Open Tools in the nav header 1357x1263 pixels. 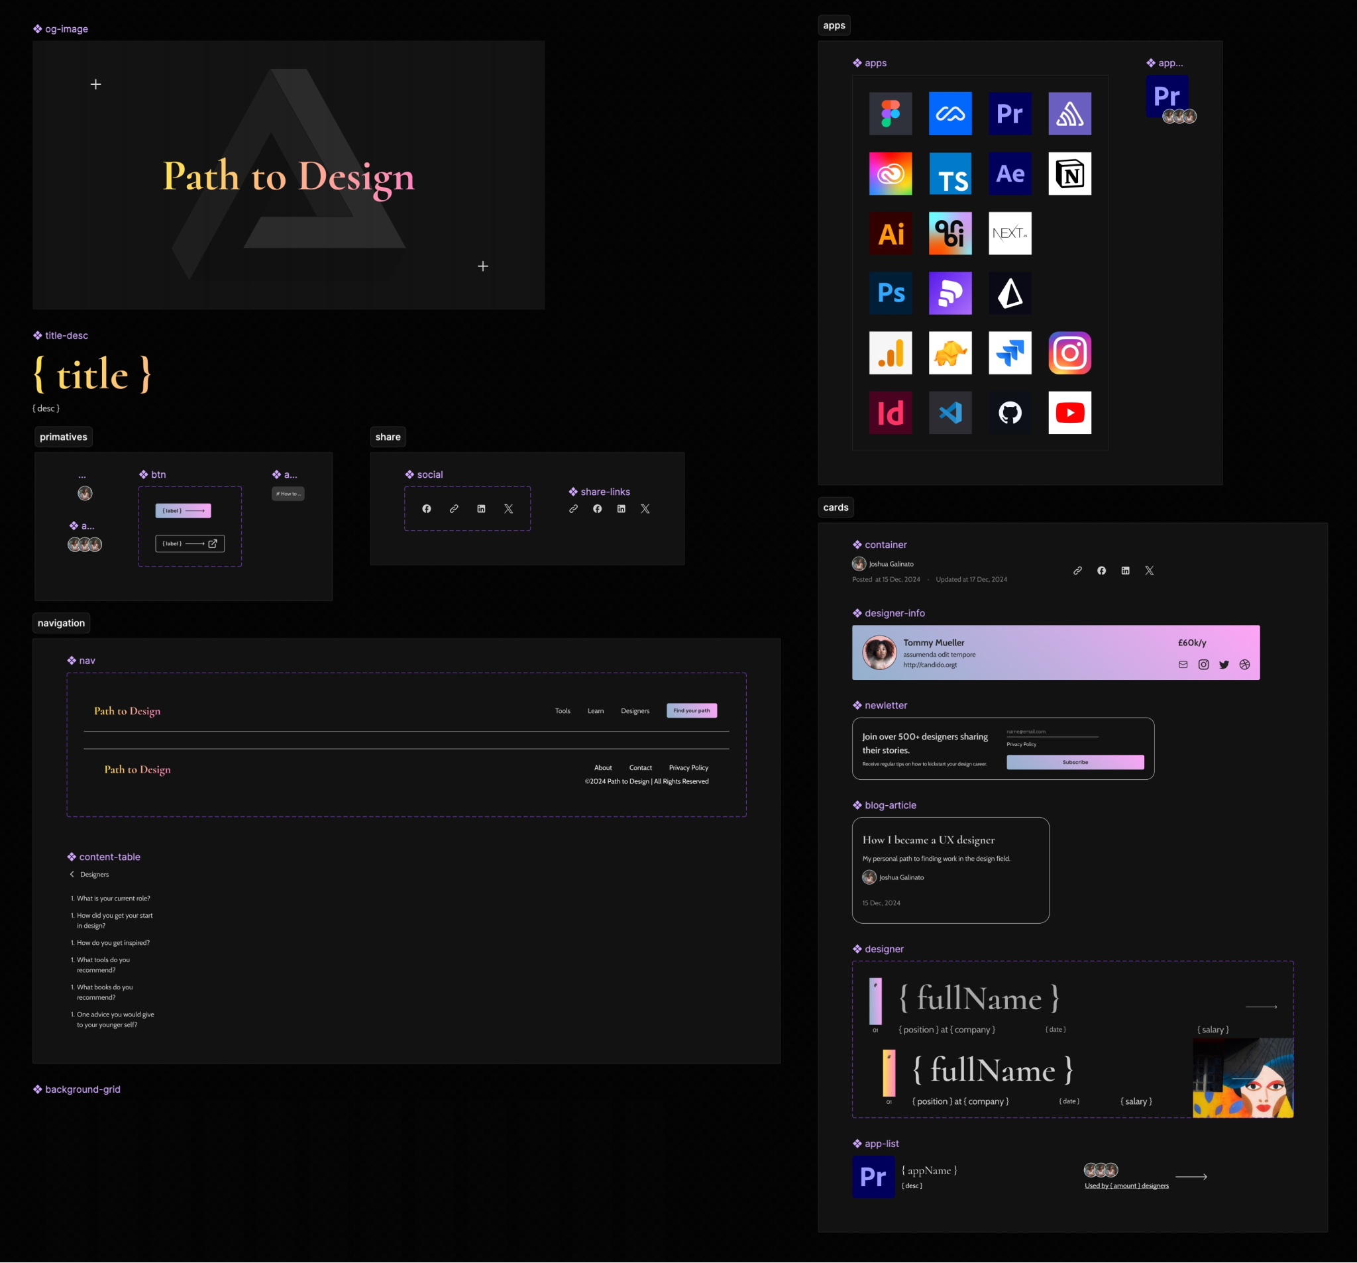[x=563, y=711]
